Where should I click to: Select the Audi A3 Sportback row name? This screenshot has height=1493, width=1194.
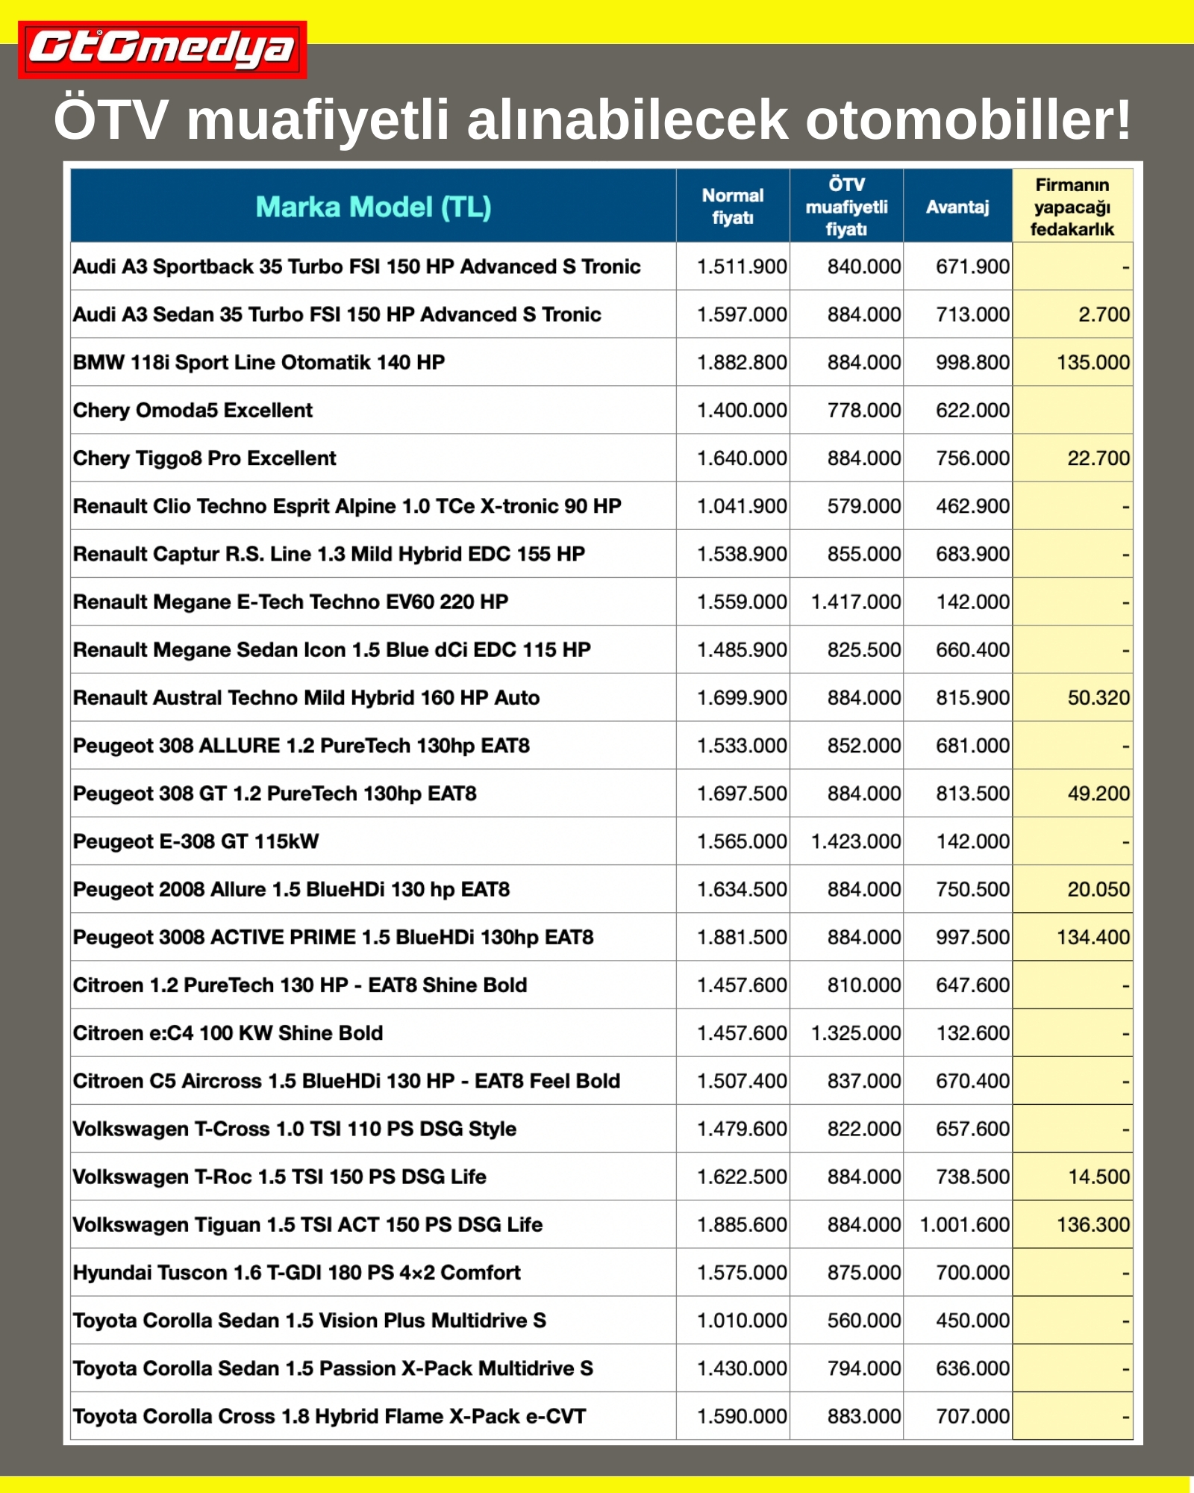[356, 267]
